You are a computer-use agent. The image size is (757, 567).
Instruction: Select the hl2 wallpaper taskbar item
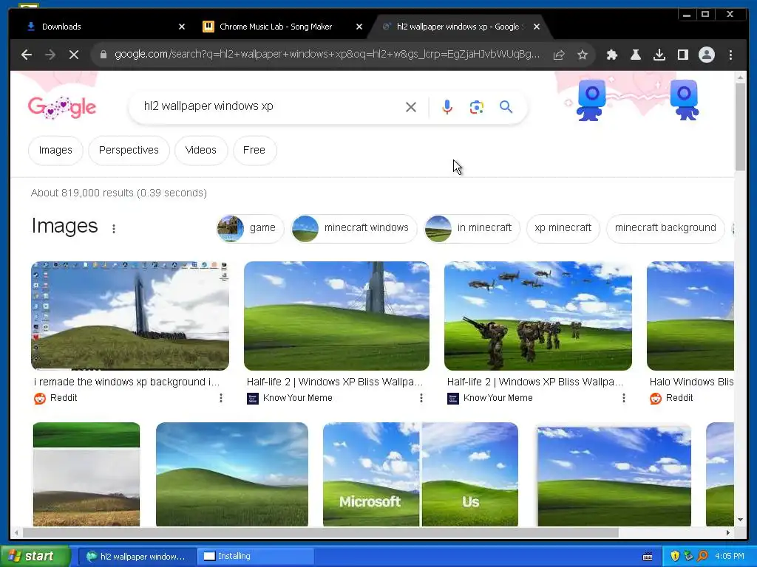pyautogui.click(x=137, y=557)
